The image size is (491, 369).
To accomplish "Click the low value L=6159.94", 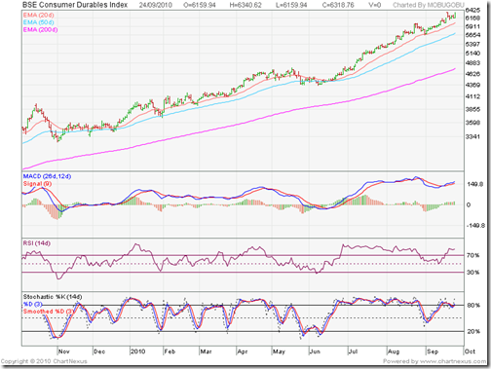I will point(291,5).
